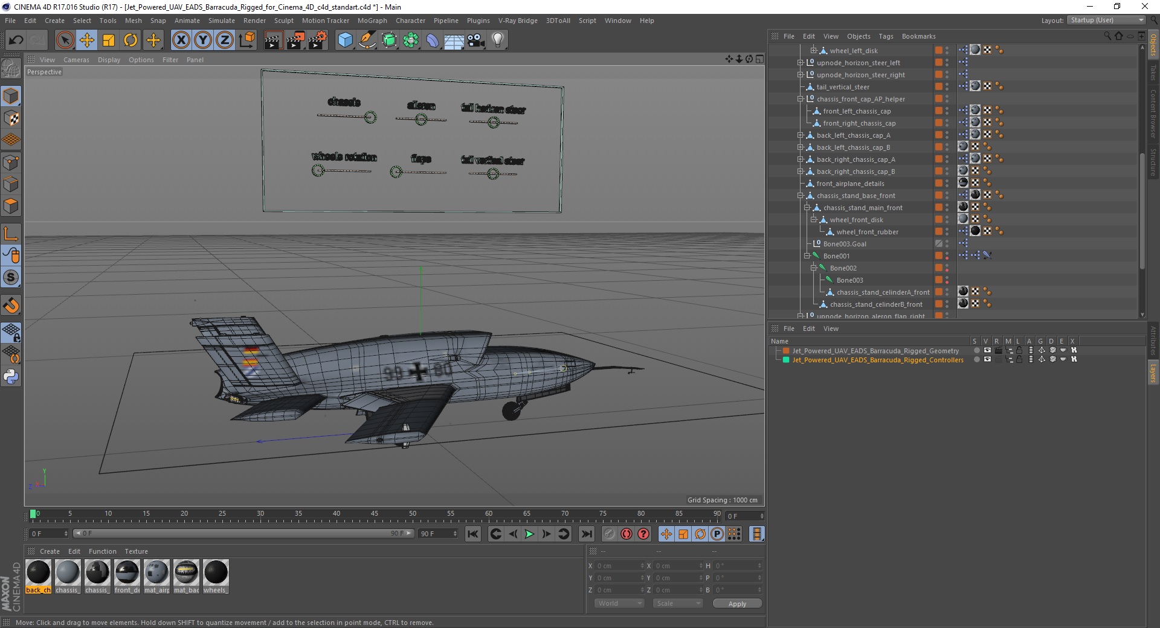Click the flaps slider handle in viewport
Viewport: 1160px width, 628px height.
pyautogui.click(x=396, y=172)
